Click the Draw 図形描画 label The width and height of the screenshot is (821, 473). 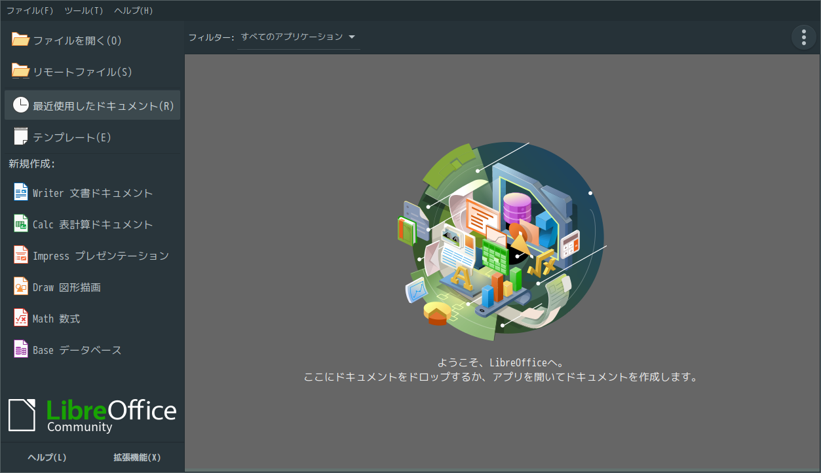pos(67,287)
